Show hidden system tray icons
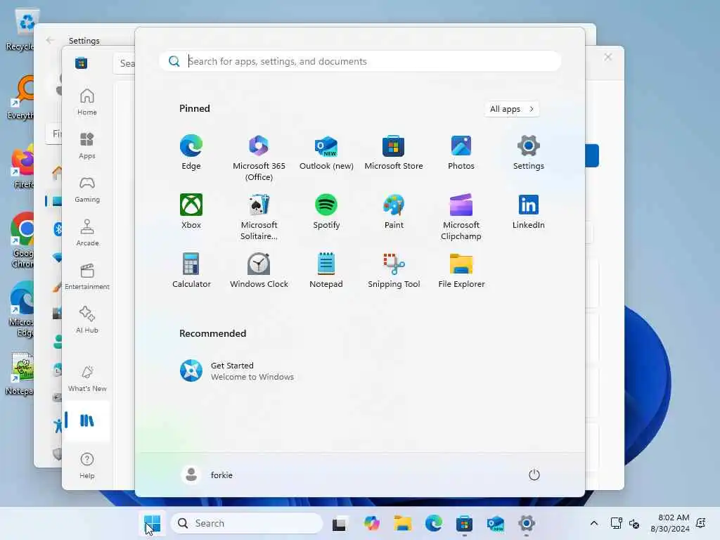Screen dimensions: 720x540 click(593, 523)
